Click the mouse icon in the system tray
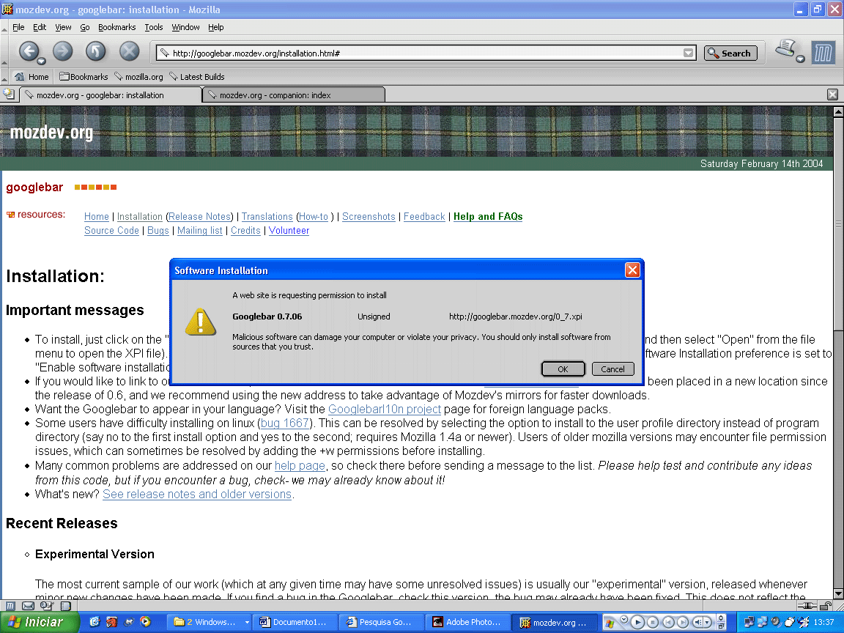 (790, 622)
